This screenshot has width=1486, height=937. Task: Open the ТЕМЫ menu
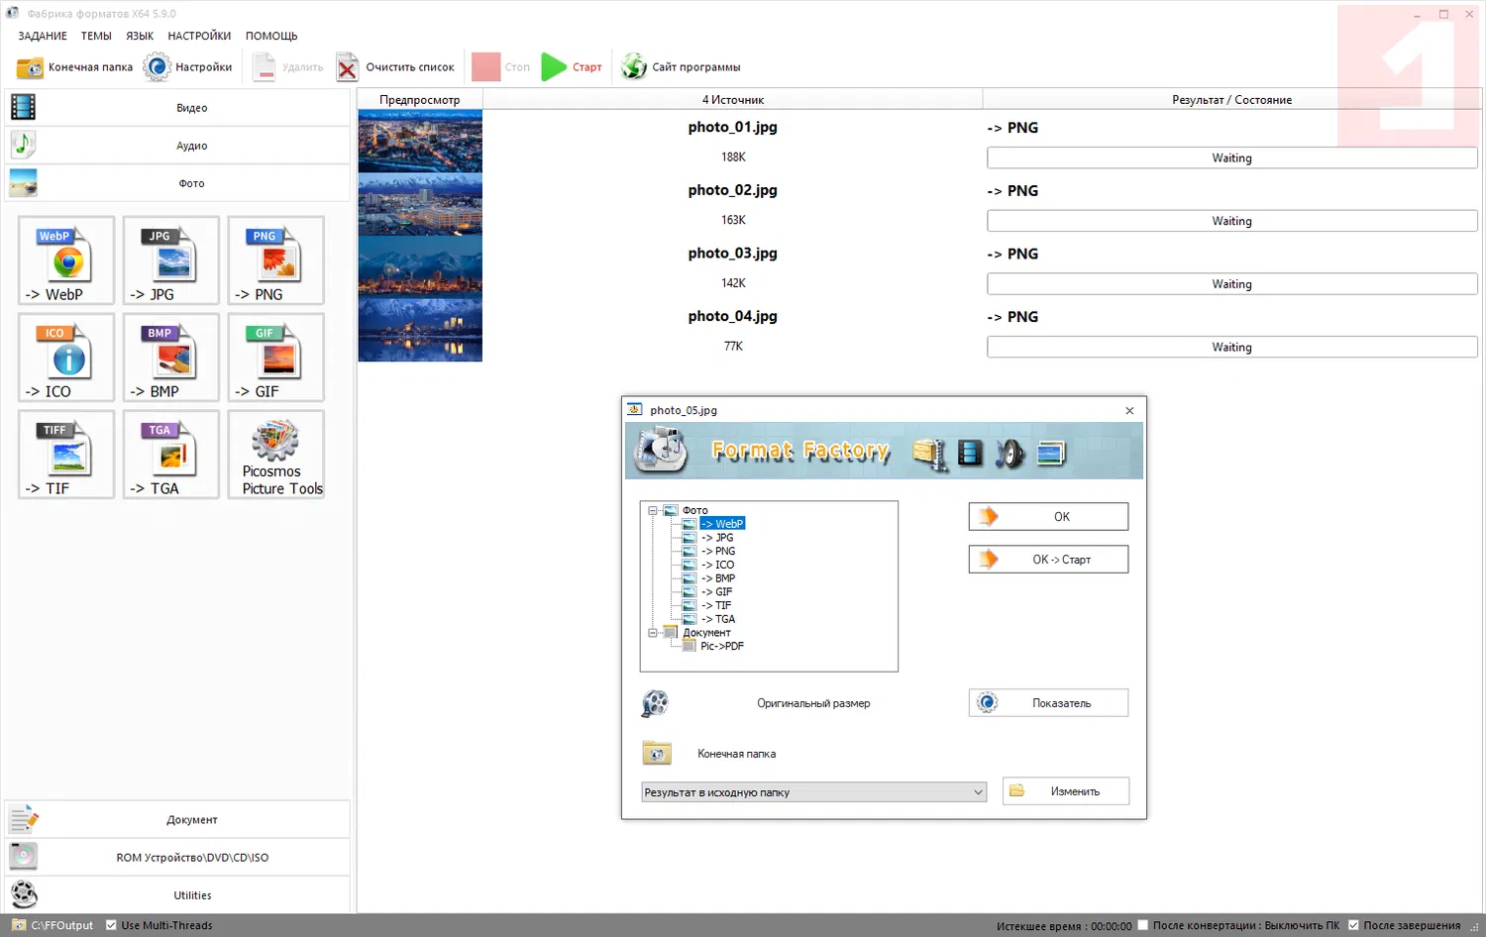96,36
